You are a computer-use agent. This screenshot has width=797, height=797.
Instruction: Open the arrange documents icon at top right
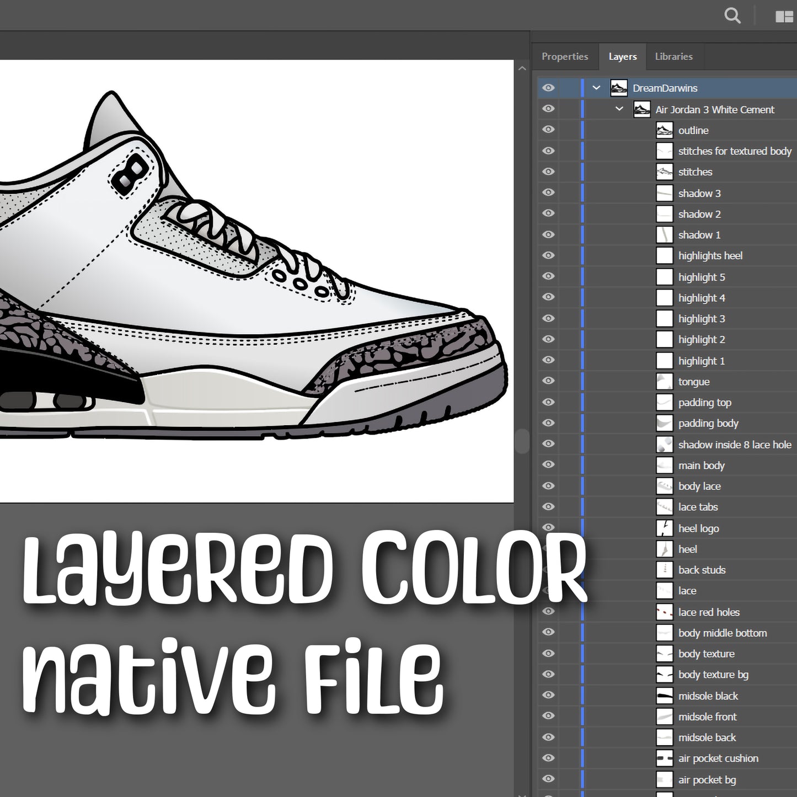784,16
